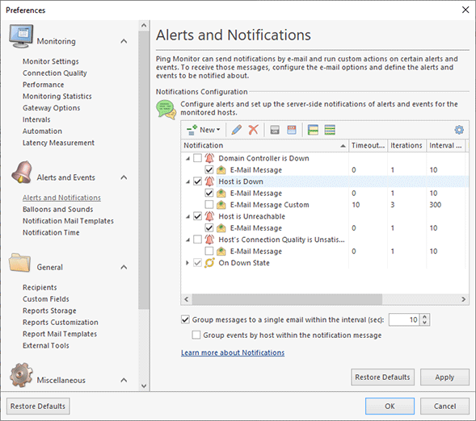Screen dimensions: 476x421
Task: Click the Miscellaneous gear icon
Action: click(21, 375)
